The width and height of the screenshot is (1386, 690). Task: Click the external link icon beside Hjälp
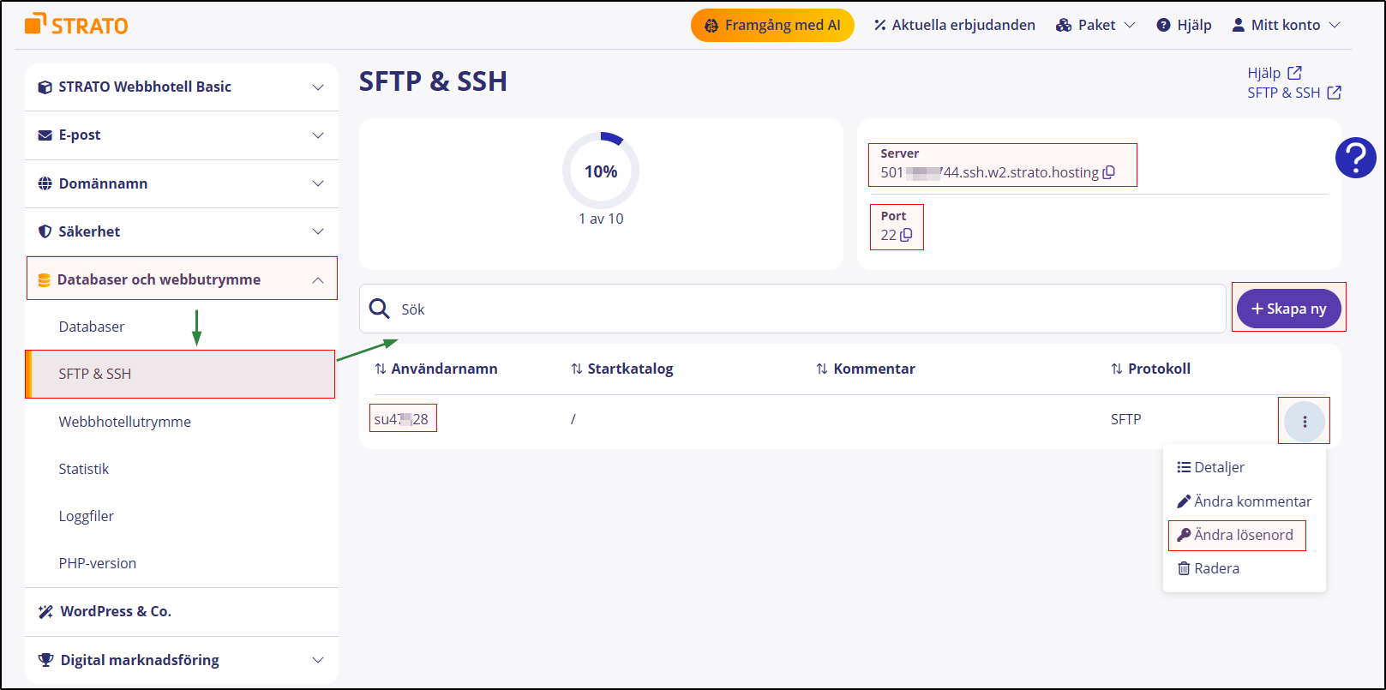click(1294, 72)
